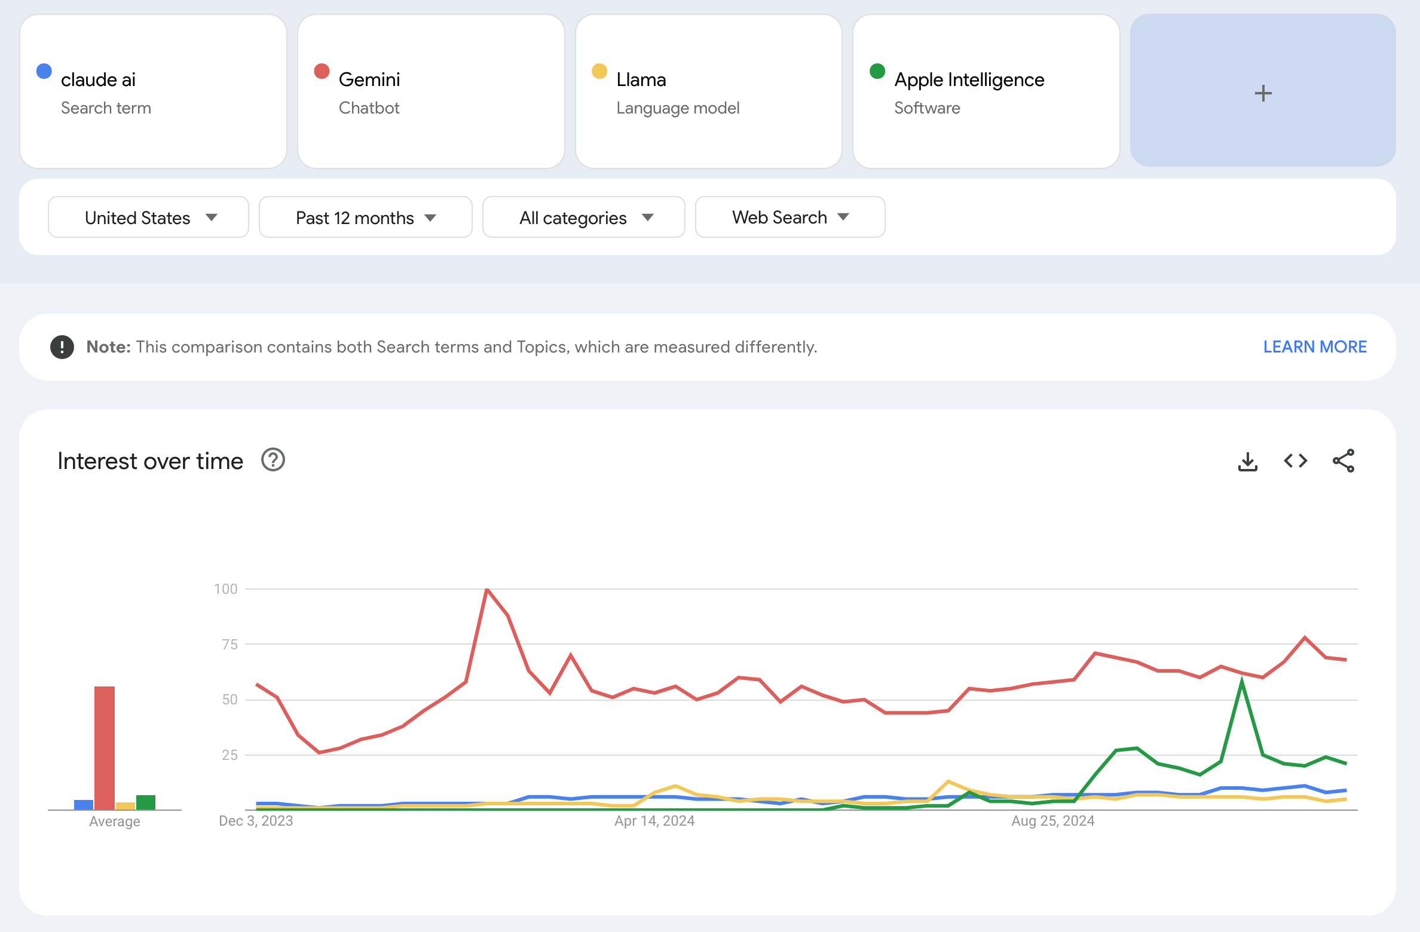The height and width of the screenshot is (932, 1420).
Task: Select the Apple Intelligence Software card
Action: pos(986,91)
